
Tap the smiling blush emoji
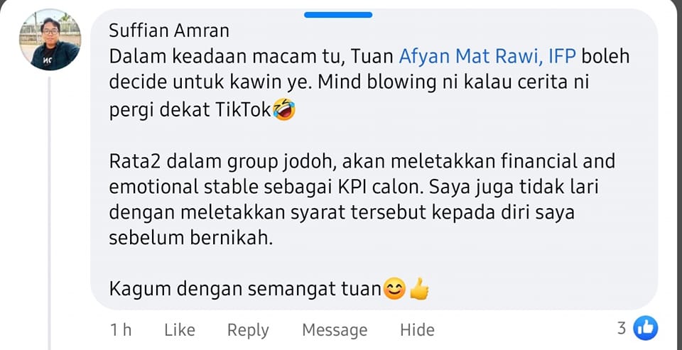tap(394, 289)
